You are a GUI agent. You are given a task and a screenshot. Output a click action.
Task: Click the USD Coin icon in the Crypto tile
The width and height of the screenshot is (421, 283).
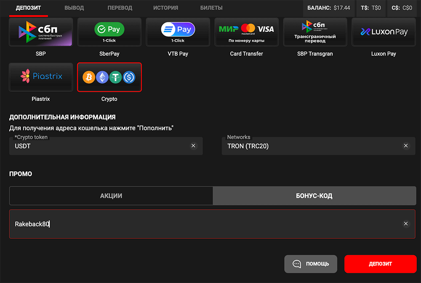129,77
